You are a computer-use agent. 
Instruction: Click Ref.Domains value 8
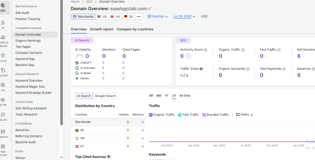pyautogui.click(x=299, y=56)
